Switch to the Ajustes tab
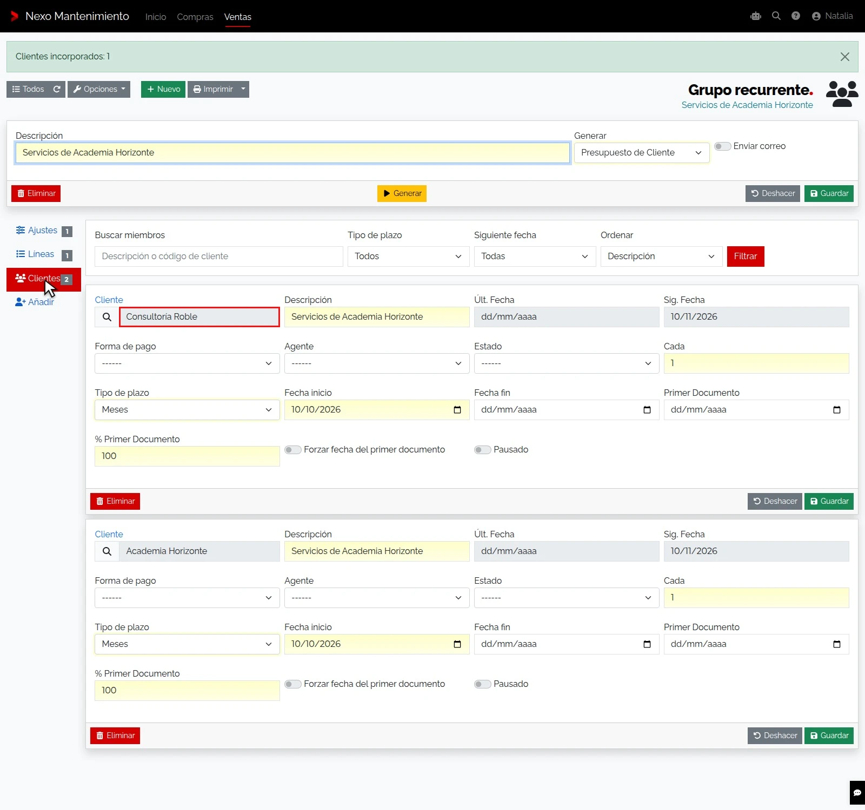 click(x=43, y=231)
